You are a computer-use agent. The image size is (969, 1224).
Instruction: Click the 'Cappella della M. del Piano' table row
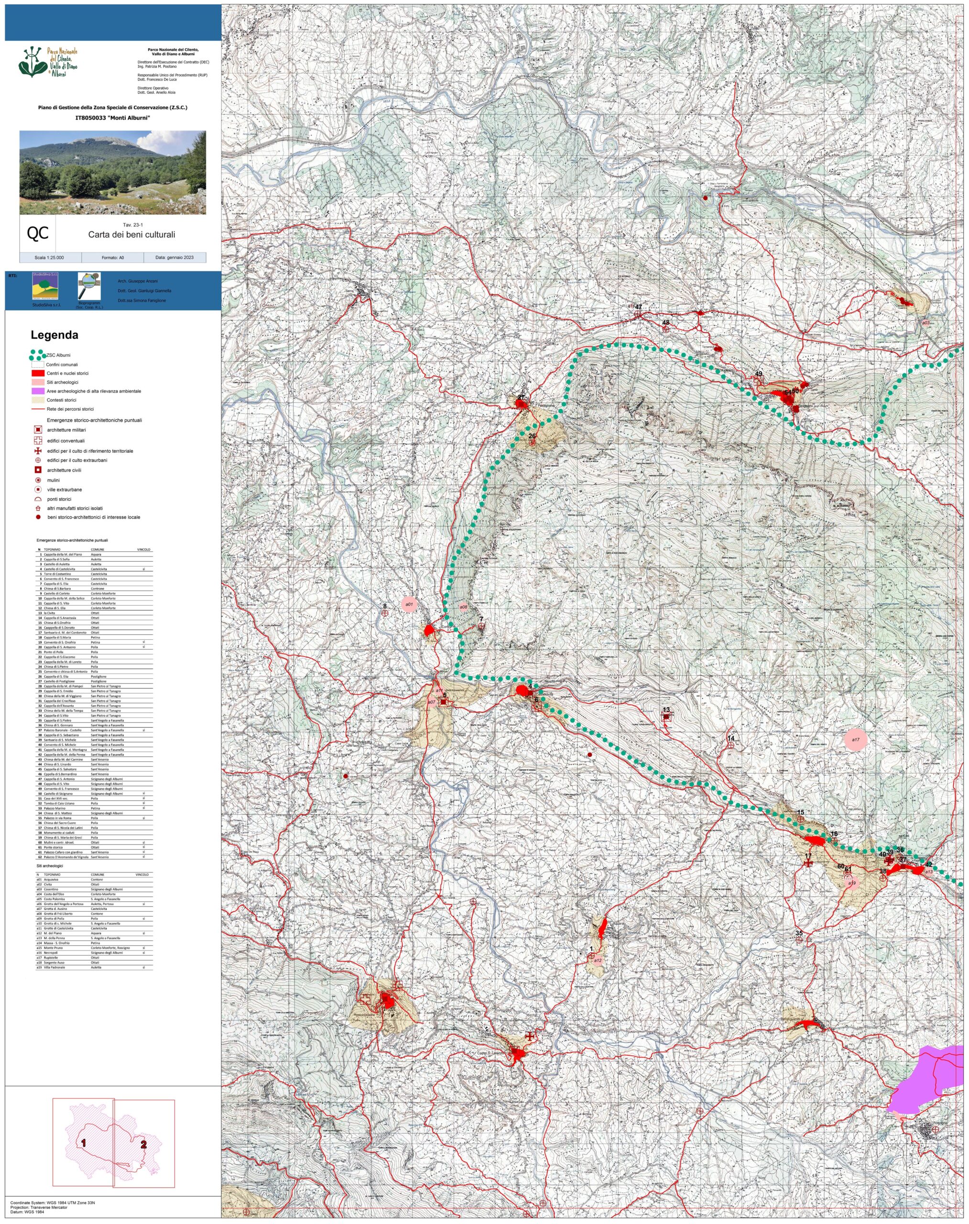(95, 554)
